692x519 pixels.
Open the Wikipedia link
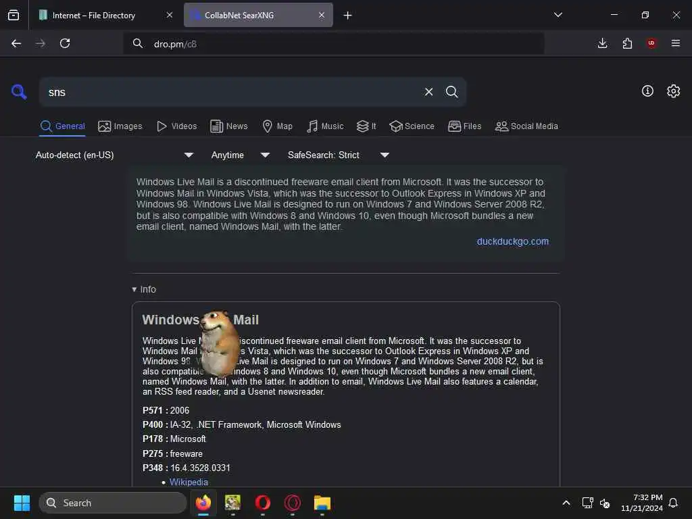pyautogui.click(x=189, y=482)
